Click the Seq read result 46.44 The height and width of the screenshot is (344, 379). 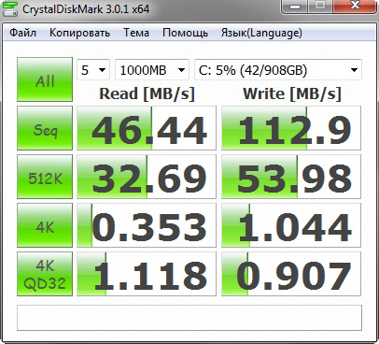click(147, 128)
